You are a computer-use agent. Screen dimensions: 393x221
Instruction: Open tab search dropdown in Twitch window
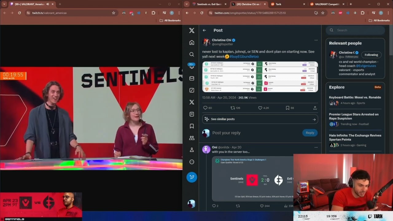4,4
